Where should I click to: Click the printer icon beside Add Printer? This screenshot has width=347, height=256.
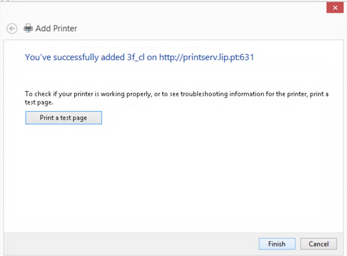click(28, 28)
